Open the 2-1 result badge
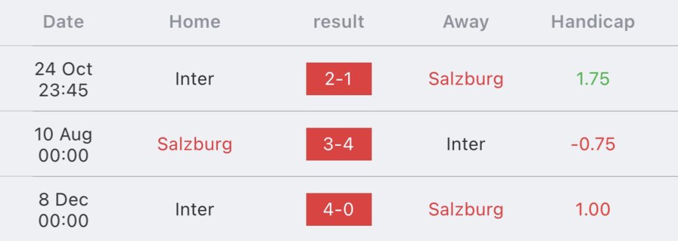The image size is (678, 241). (338, 79)
